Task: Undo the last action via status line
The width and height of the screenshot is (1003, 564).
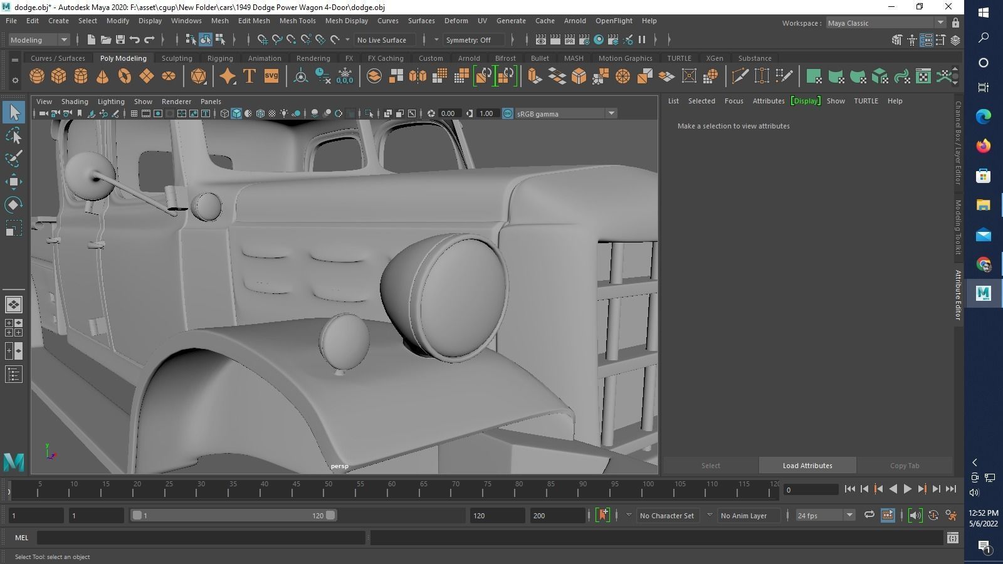Action: pyautogui.click(x=134, y=40)
